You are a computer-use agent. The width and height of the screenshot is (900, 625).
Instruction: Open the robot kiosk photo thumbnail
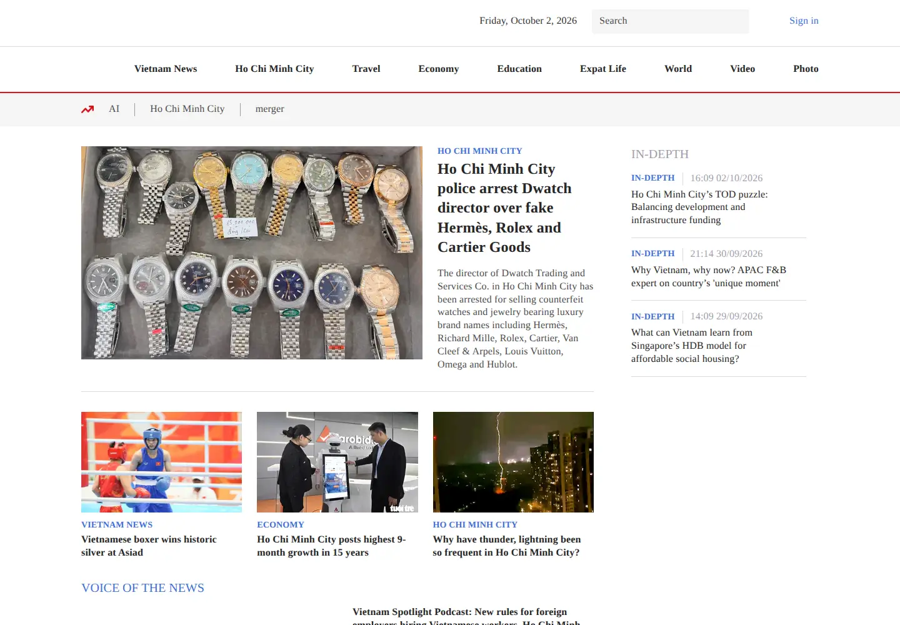[337, 462]
